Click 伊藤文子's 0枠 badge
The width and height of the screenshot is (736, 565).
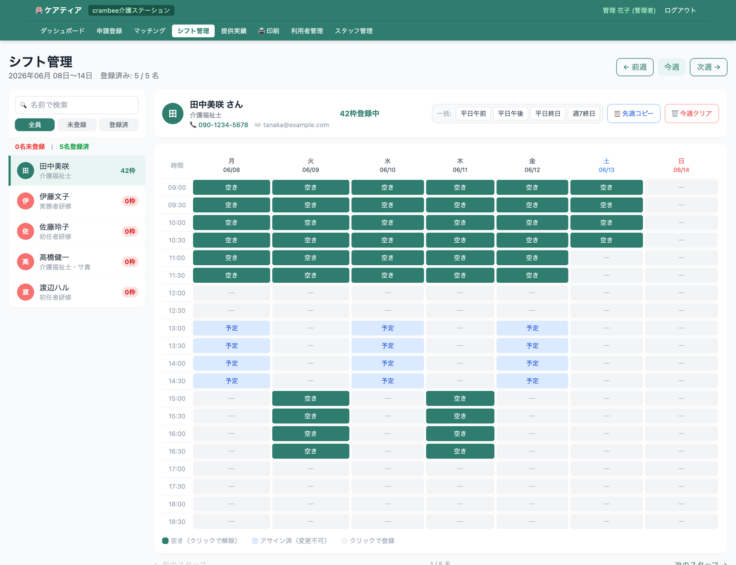130,201
